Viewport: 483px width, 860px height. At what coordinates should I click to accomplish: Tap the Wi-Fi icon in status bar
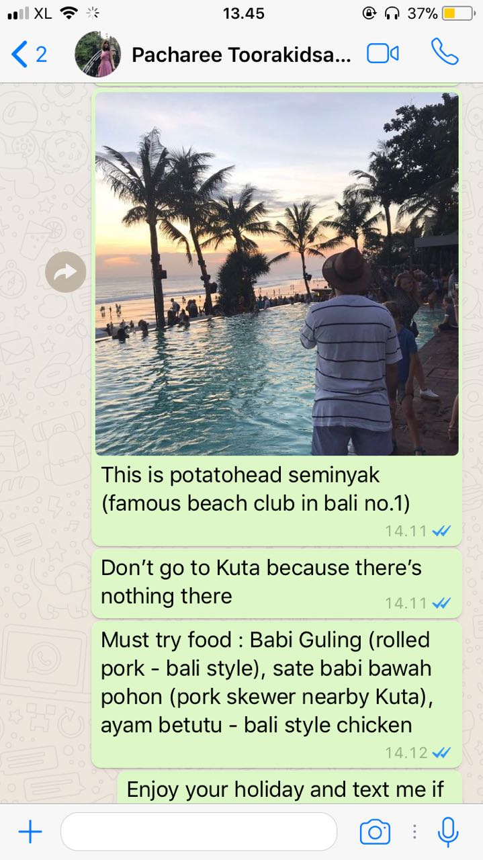click(x=69, y=13)
